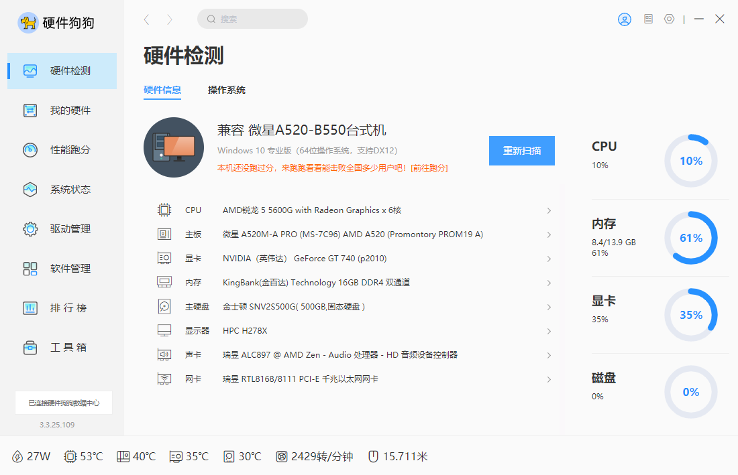Expand the HPC H278X monitor chevron

coord(549,331)
